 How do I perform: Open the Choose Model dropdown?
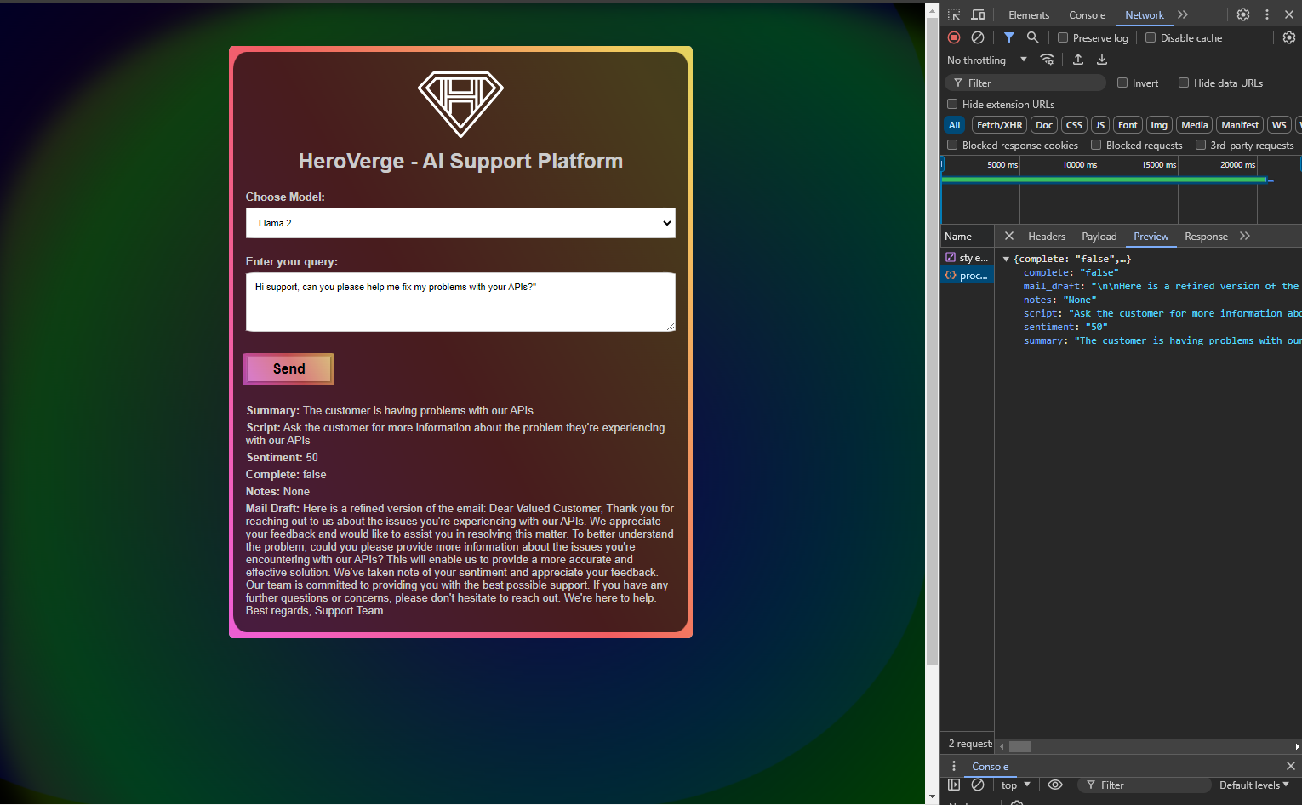460,223
